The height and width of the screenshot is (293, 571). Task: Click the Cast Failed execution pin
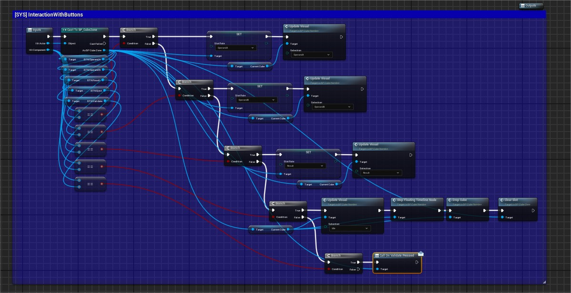[104, 43]
